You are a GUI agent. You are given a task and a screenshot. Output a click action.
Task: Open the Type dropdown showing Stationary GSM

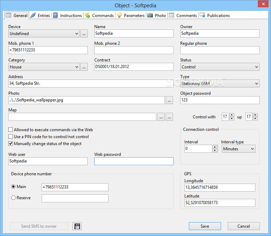pos(220,83)
